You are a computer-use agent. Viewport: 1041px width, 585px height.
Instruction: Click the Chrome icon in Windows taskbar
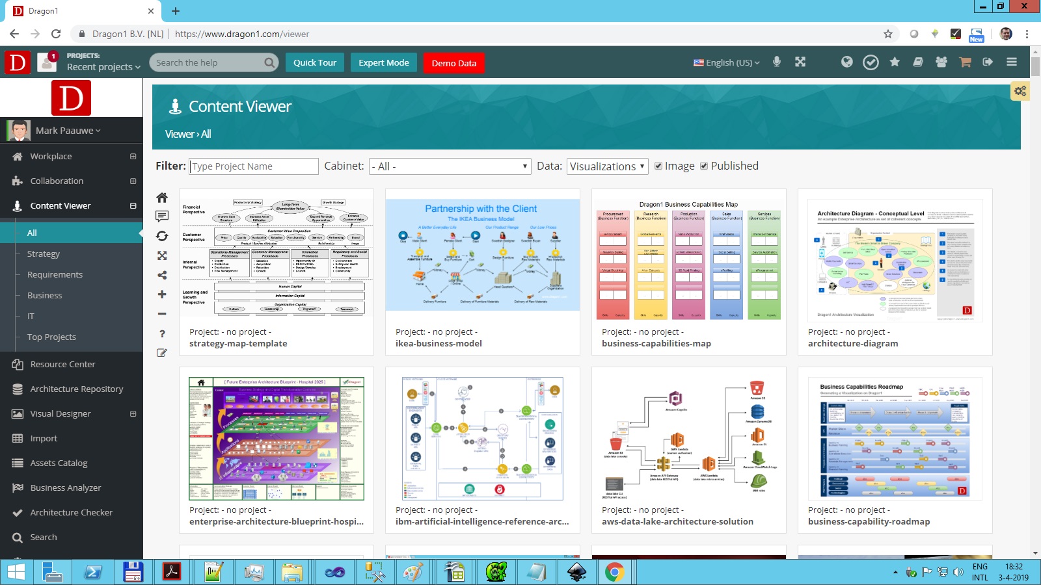(x=614, y=572)
